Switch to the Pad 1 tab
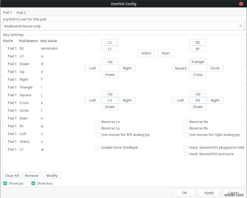 point(7,12)
